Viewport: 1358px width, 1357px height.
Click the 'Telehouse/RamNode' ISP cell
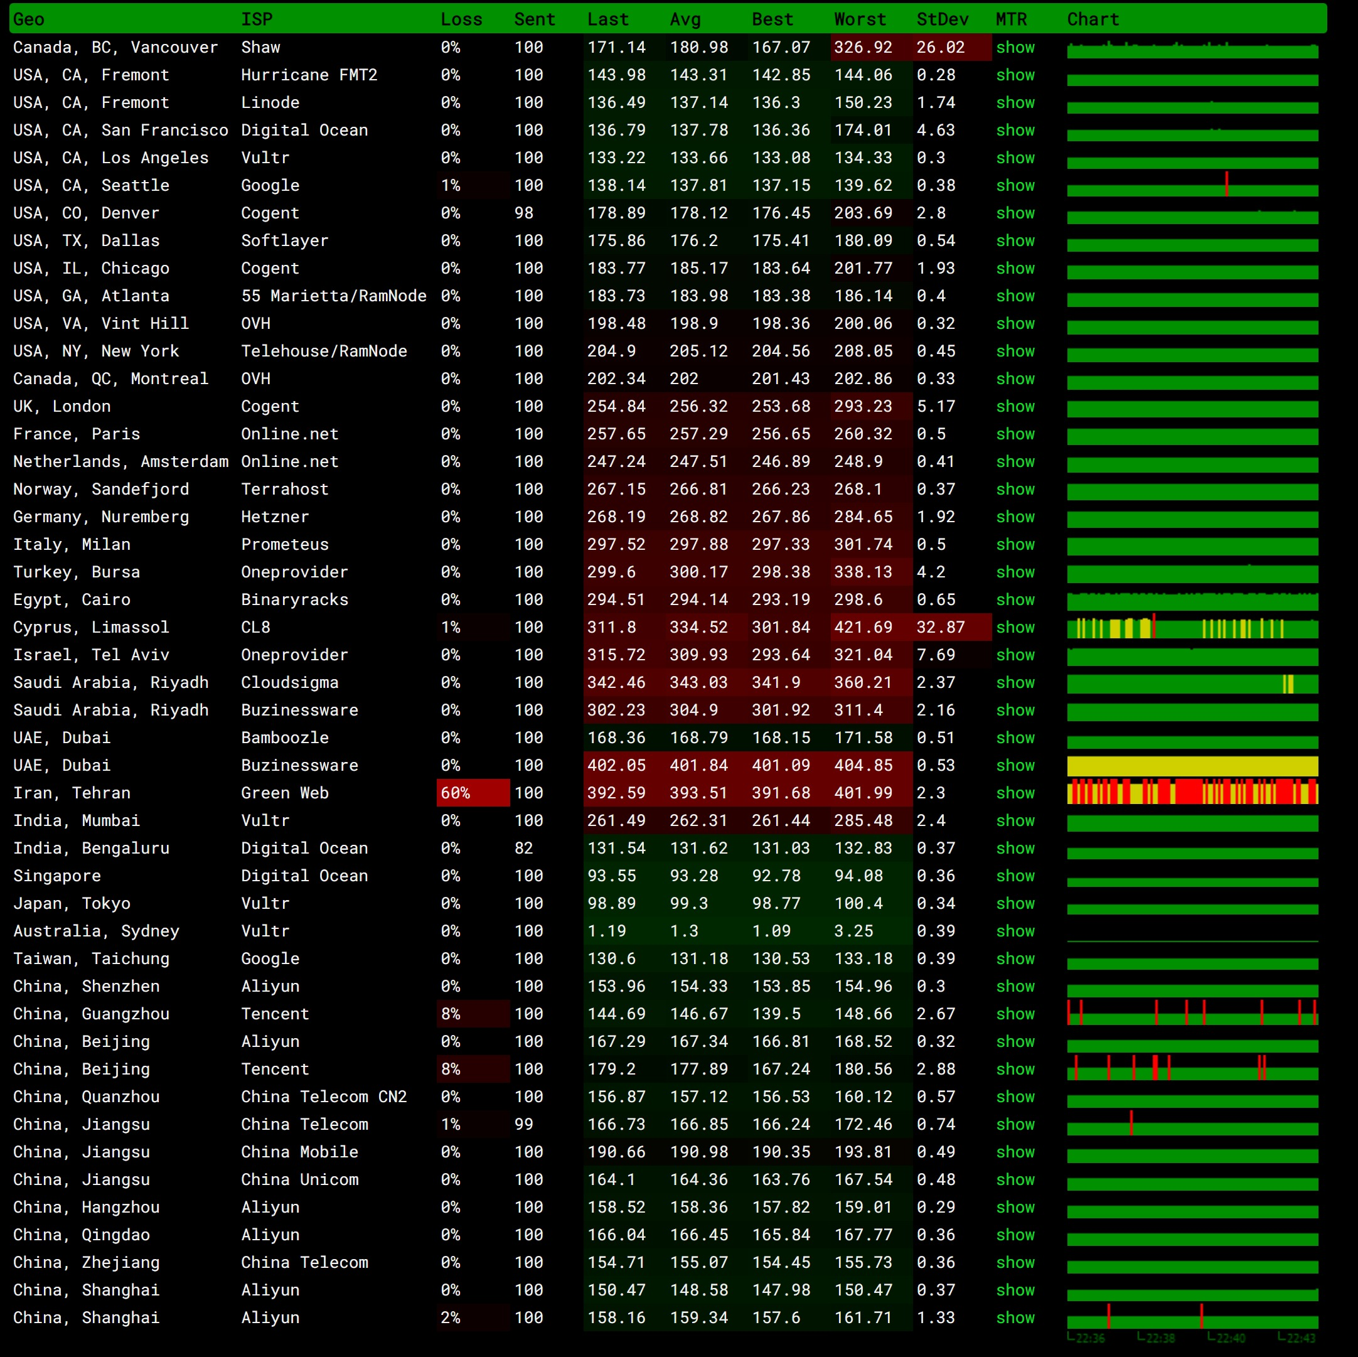[324, 351]
